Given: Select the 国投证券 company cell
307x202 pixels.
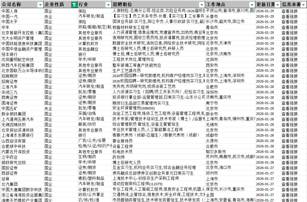Looking at the screenshot, I should 22,168.
